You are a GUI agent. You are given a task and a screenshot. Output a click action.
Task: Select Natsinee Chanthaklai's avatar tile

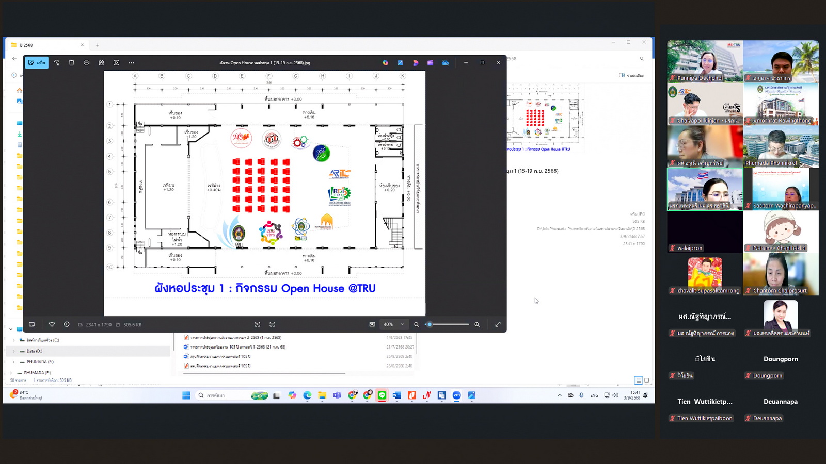point(781,231)
